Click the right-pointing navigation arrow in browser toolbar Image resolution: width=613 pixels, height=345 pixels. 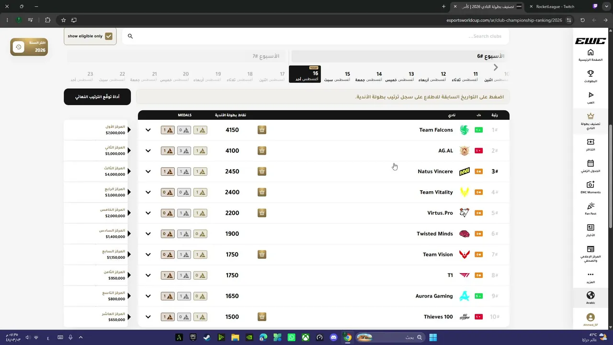(605, 20)
